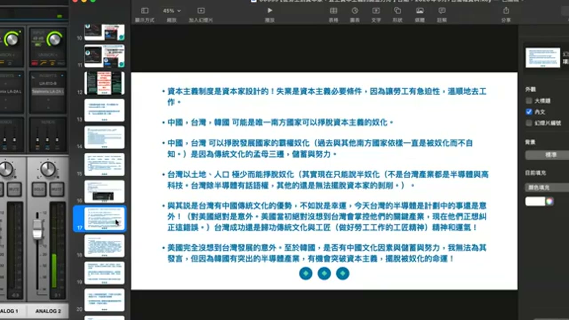This screenshot has height=320, width=569.
Task: Add a comment with the Comment icon
Action: [442, 11]
